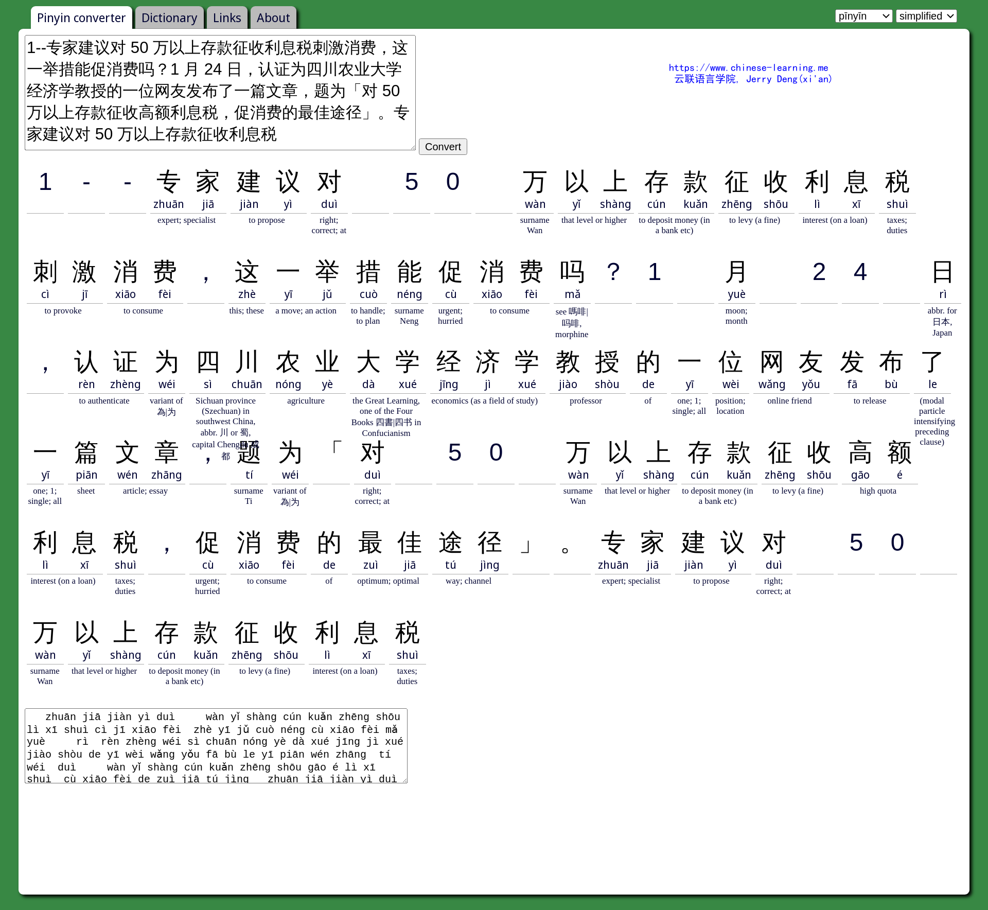Viewport: 988px width, 910px height.
Task: Click the character 网 with pinyin wǎng
Action: (x=771, y=362)
